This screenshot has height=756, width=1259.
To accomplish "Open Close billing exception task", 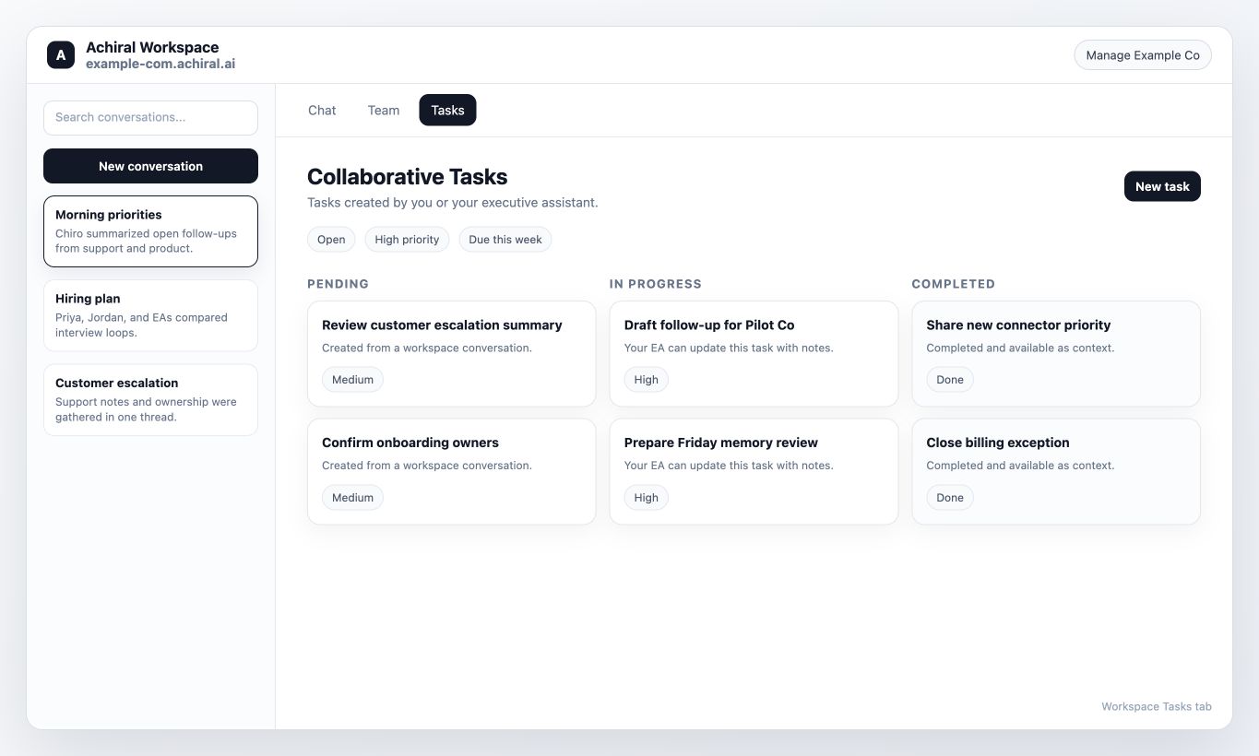I will coord(1056,471).
